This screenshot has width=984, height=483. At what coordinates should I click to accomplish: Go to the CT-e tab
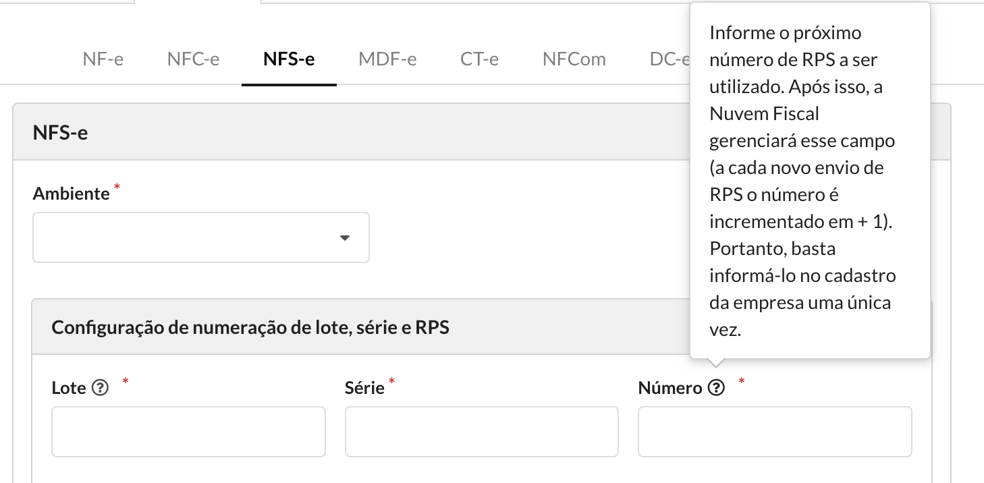(480, 59)
